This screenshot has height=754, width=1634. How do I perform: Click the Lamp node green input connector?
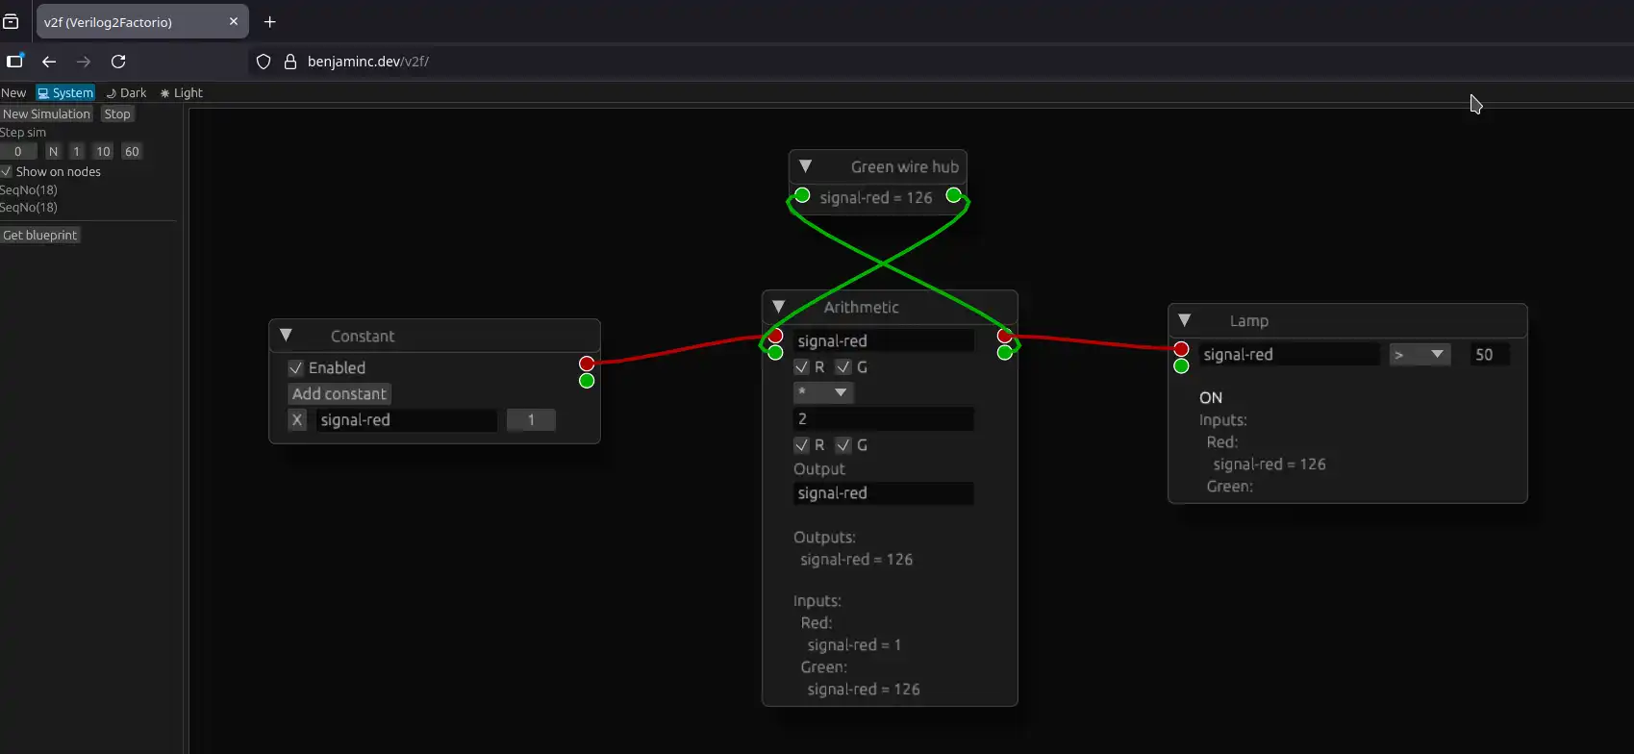pos(1181,365)
